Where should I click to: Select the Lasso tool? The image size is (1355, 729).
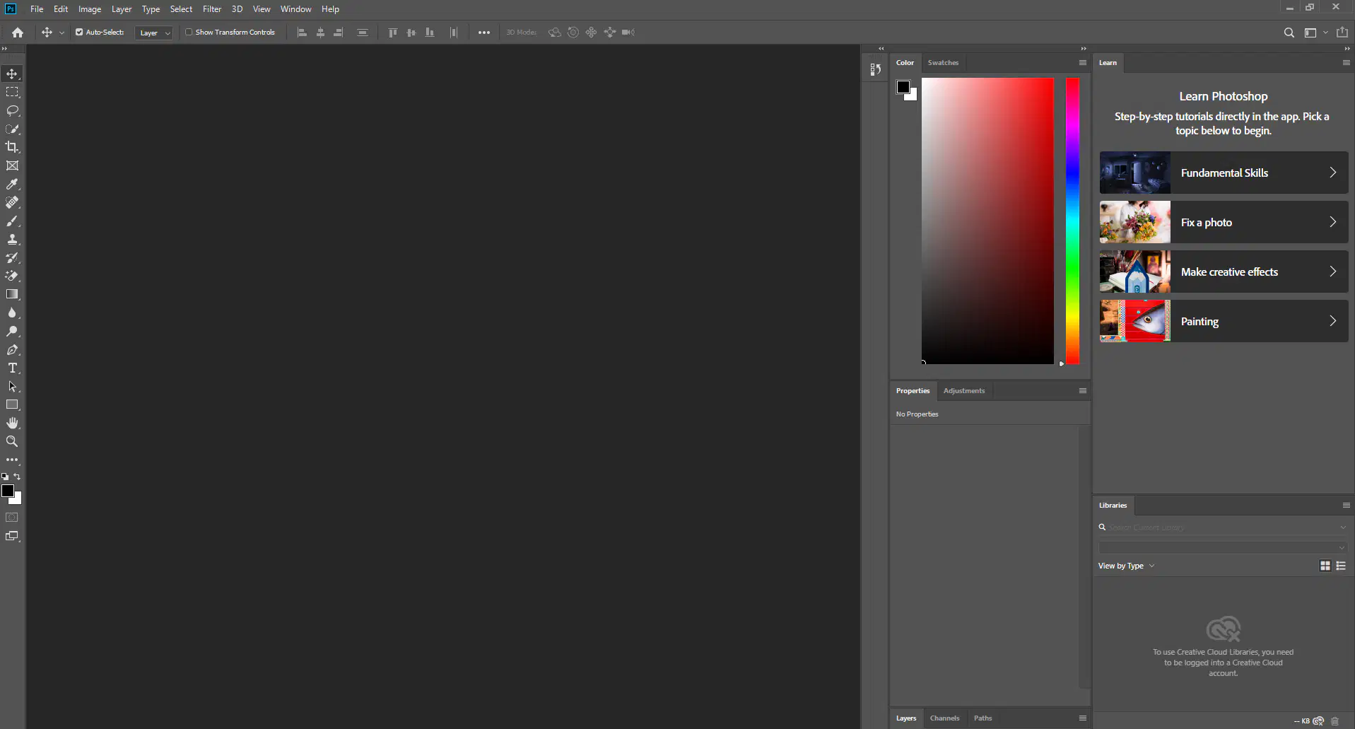tap(12, 110)
